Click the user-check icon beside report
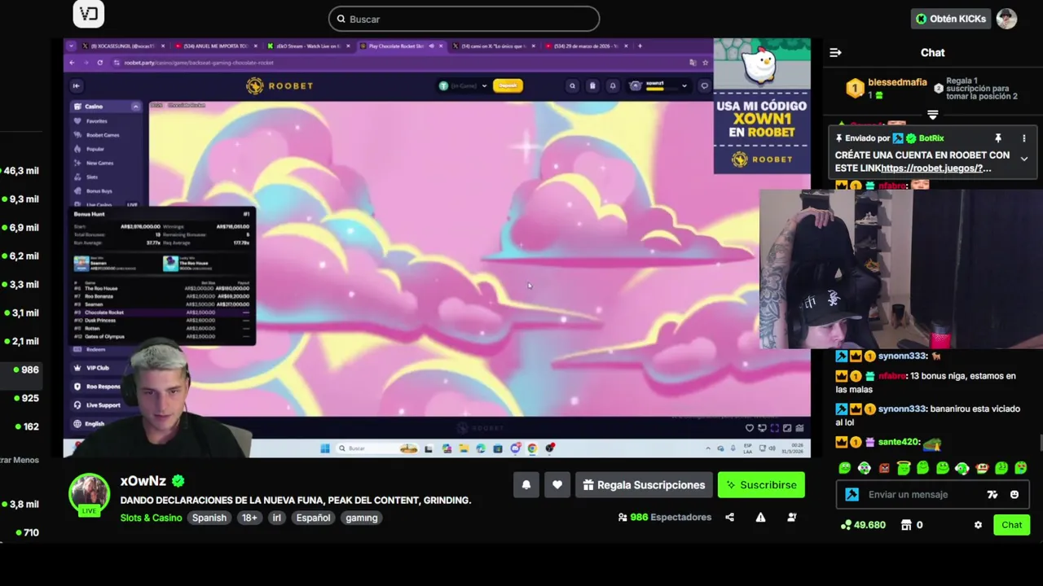The image size is (1043, 586). [791, 517]
